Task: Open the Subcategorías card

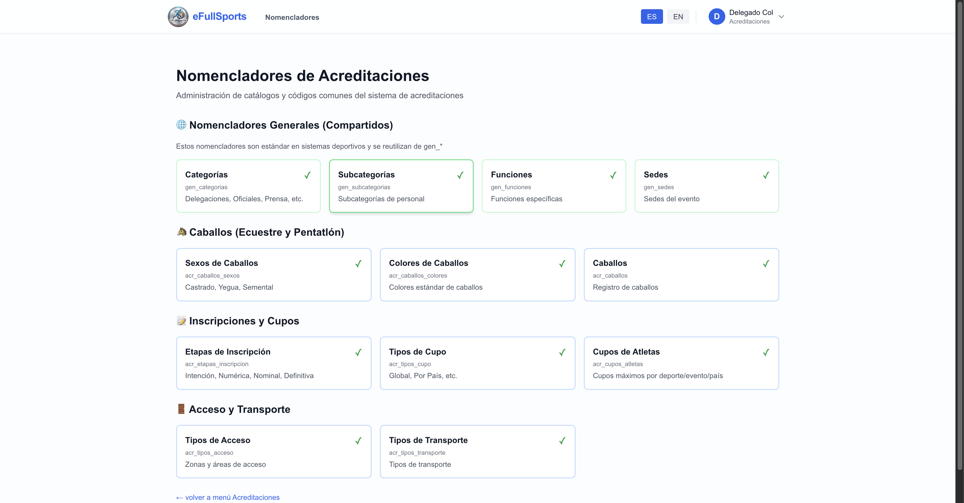Action: tap(401, 186)
